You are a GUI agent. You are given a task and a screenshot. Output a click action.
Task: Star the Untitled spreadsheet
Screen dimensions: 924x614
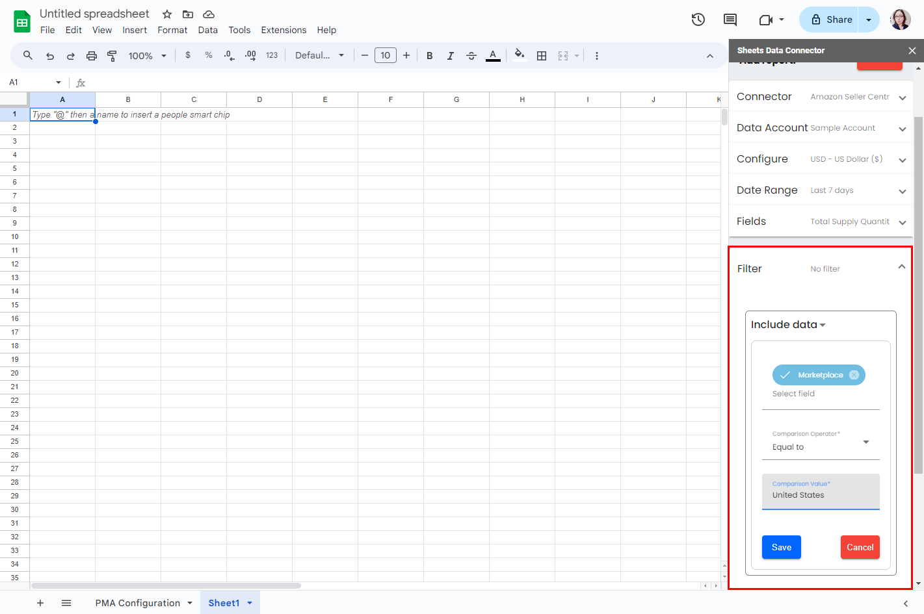[167, 14]
